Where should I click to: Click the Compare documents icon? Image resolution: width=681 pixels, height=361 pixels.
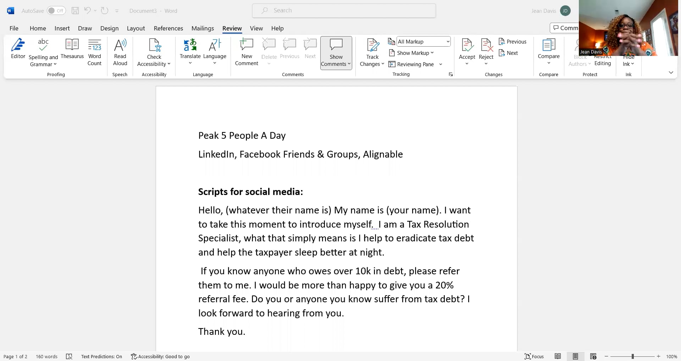click(x=549, y=45)
